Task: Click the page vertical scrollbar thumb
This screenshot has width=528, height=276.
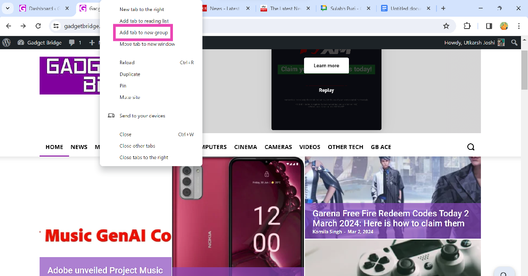Action: 524,69
